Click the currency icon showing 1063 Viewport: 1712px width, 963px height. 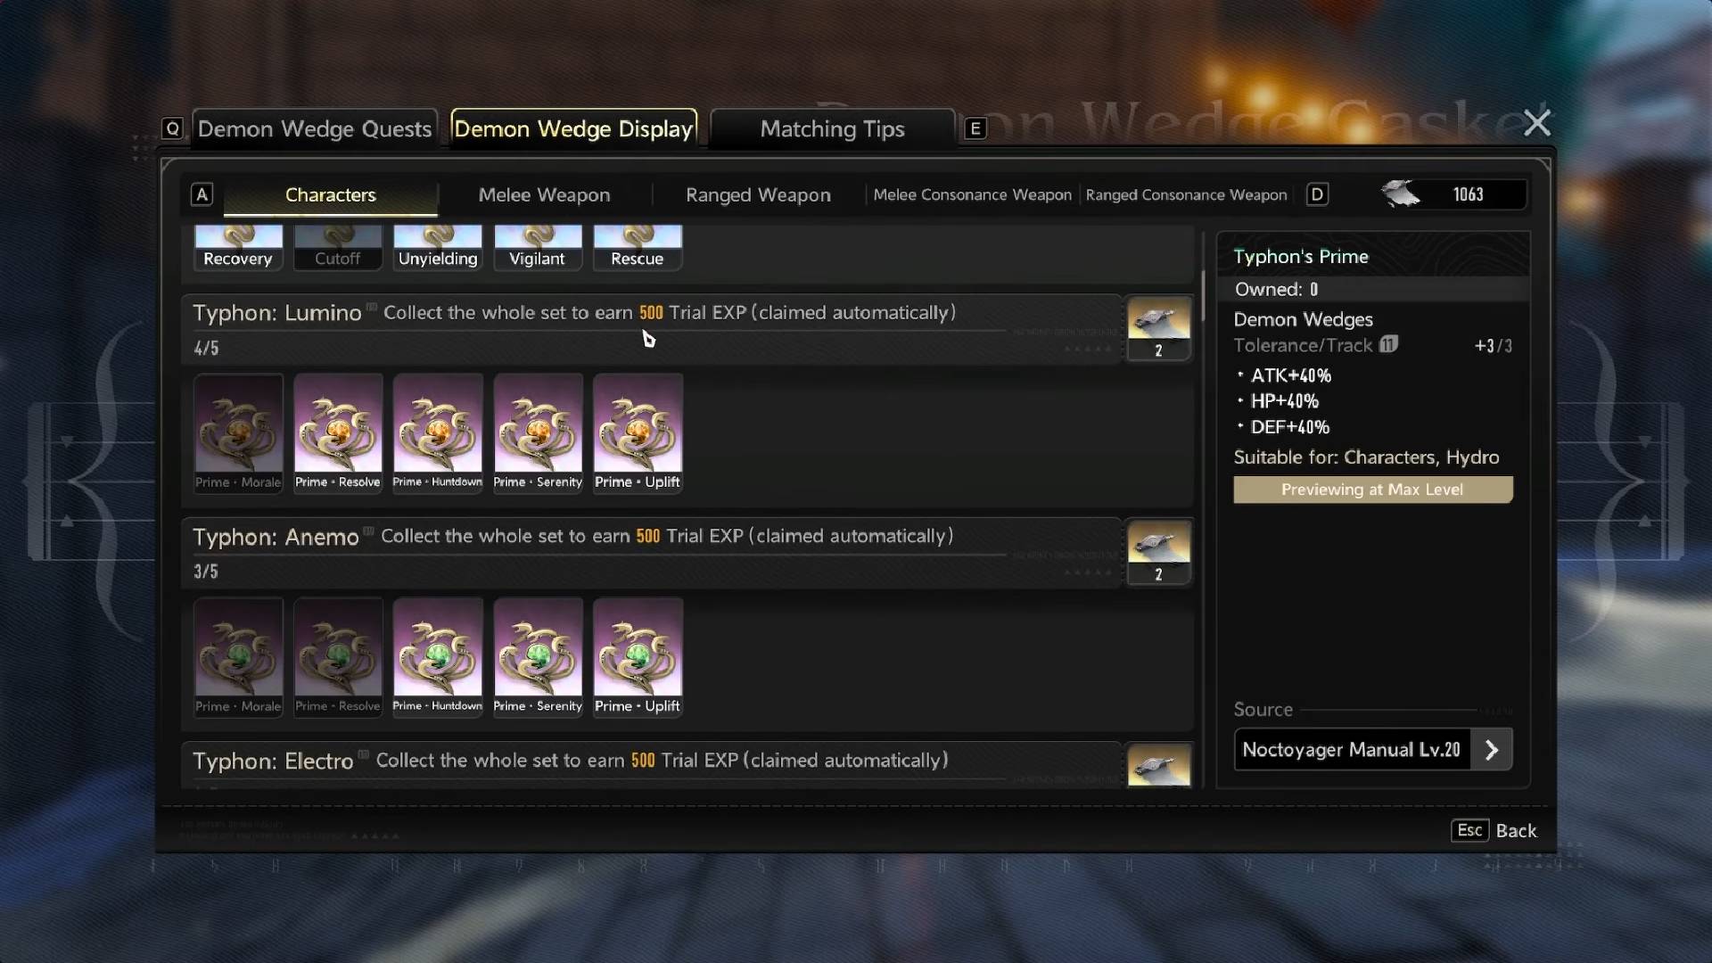tap(1402, 194)
